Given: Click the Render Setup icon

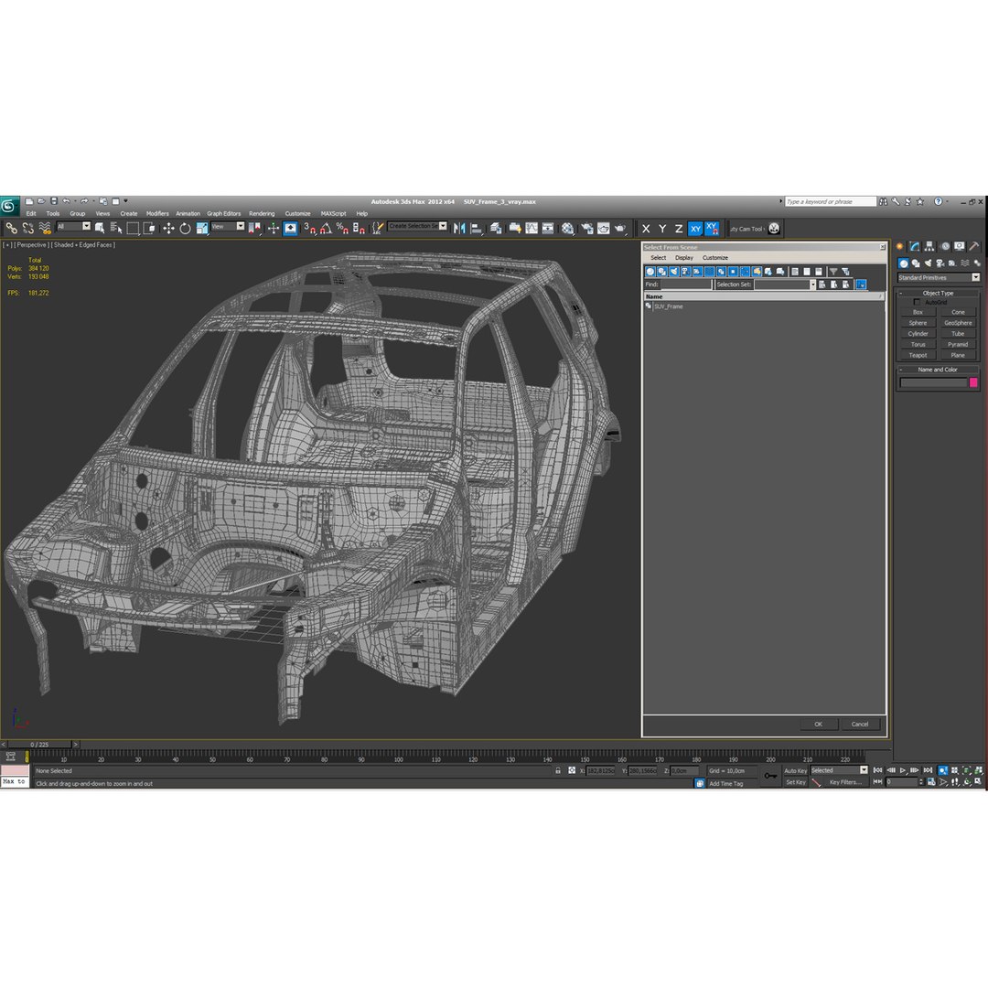Looking at the screenshot, I should (586, 228).
